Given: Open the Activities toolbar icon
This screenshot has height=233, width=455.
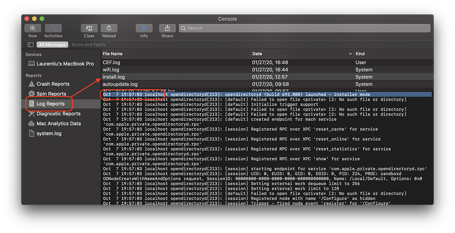Looking at the screenshot, I should tap(53, 28).
